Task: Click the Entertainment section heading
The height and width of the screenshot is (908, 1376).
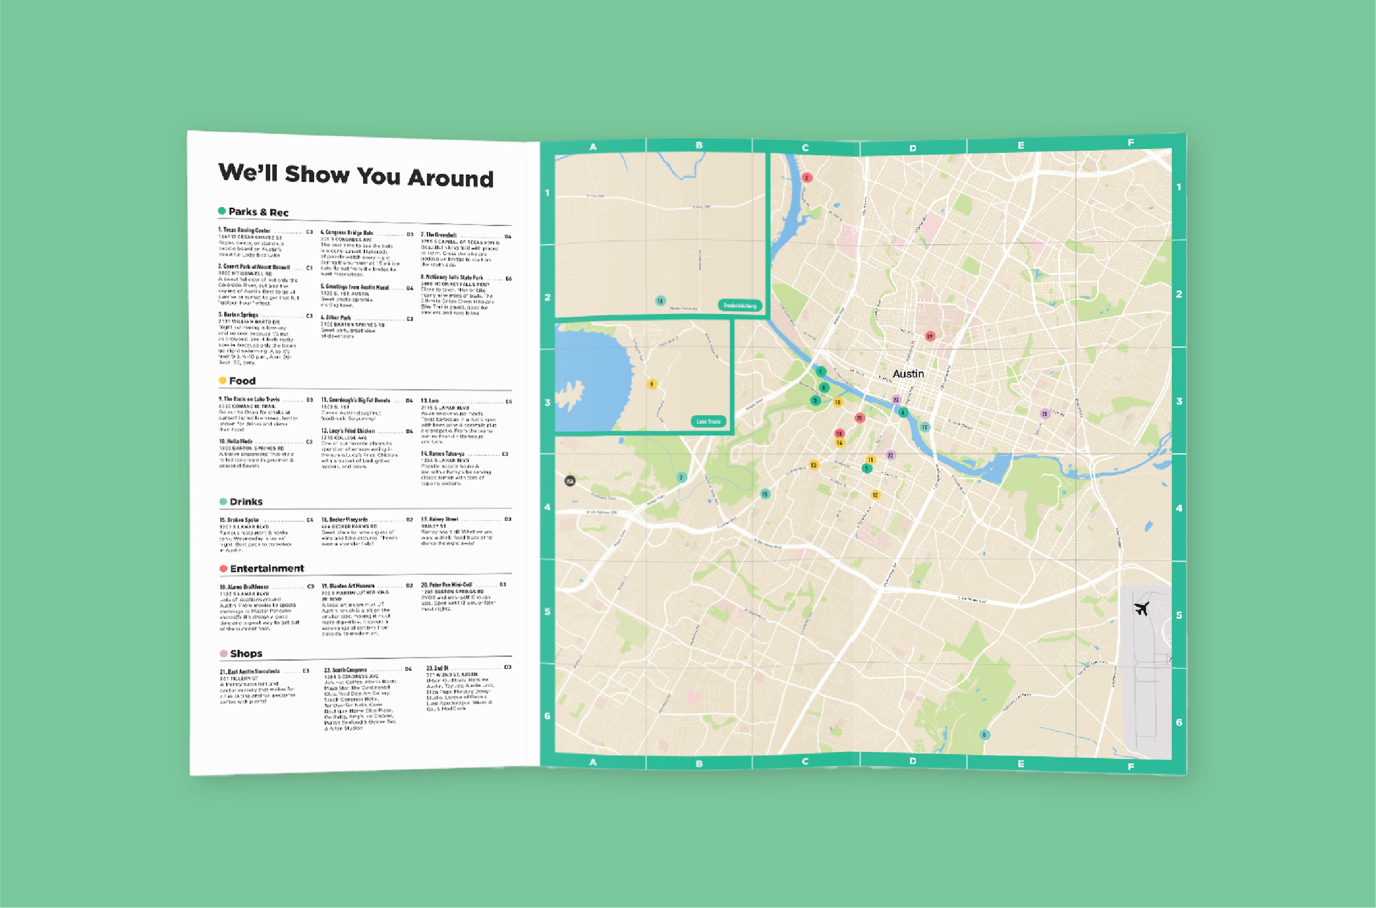Action: (x=267, y=568)
